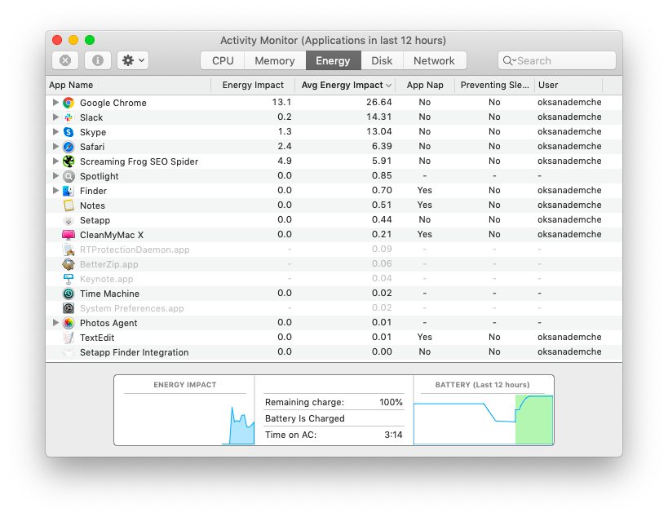The width and height of the screenshot is (668, 517).
Task: Expand the Screaming Frog SEO Spider row
Action: (x=55, y=161)
